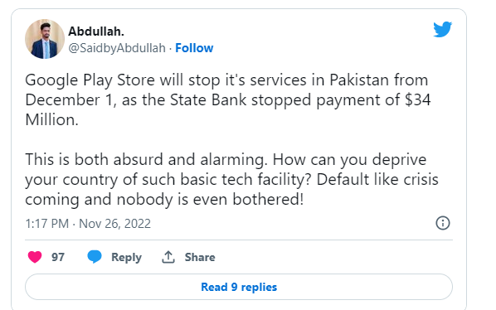Click the word Pakistan in the tweet
Viewport: 496px width, 310px height.
coord(358,80)
